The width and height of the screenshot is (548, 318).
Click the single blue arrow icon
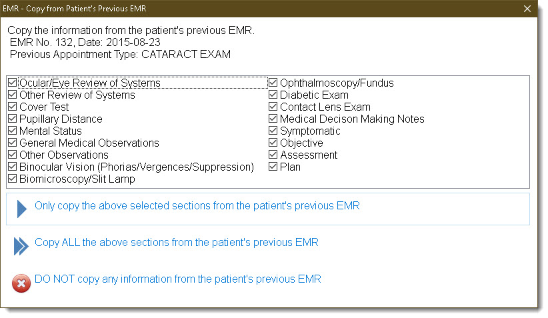pos(22,209)
